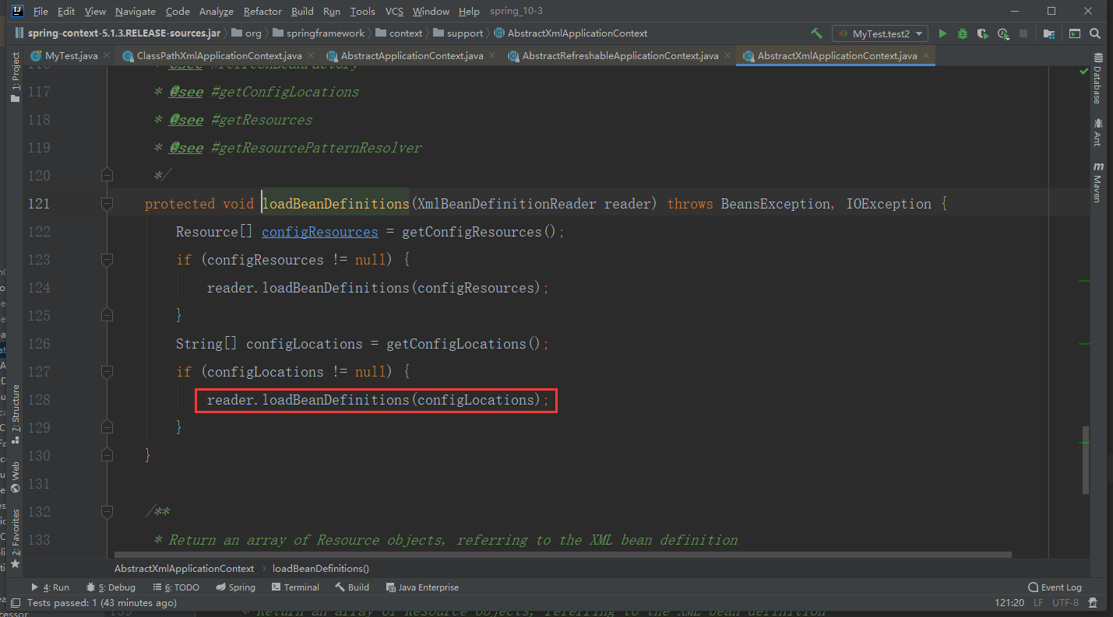Open the Refactor menu
This screenshot has height=617, width=1113.
coord(262,12)
